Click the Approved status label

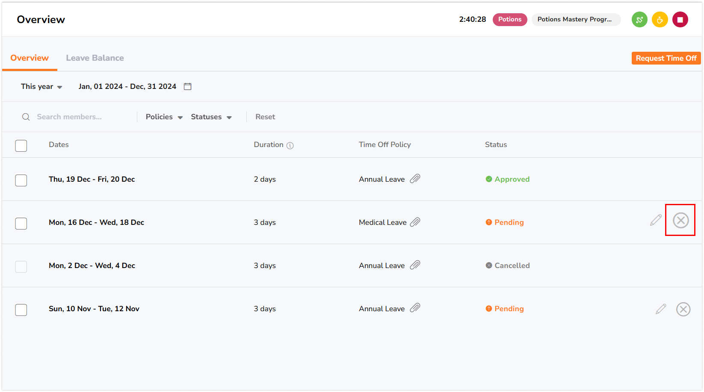coord(508,179)
